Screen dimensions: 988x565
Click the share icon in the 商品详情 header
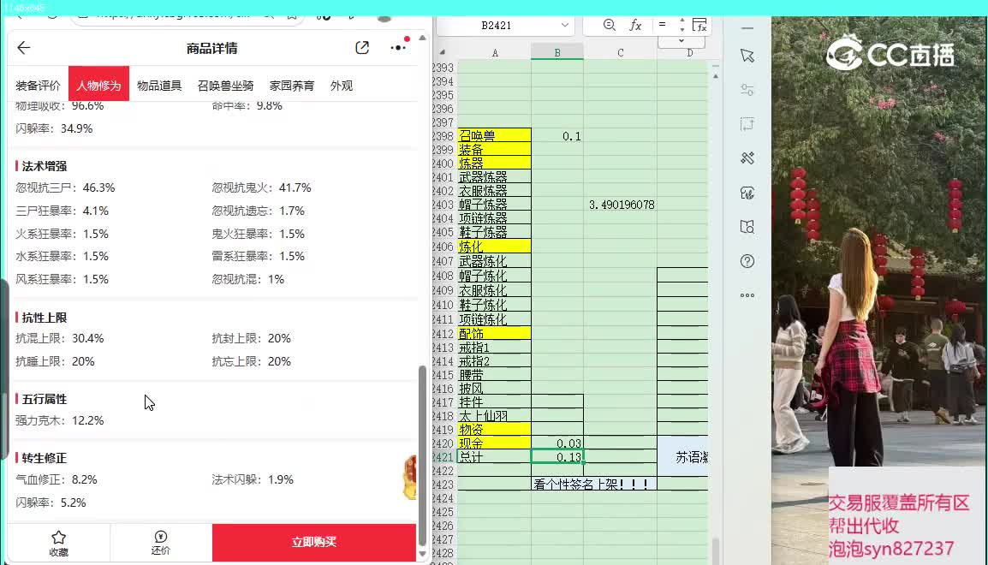(x=362, y=48)
